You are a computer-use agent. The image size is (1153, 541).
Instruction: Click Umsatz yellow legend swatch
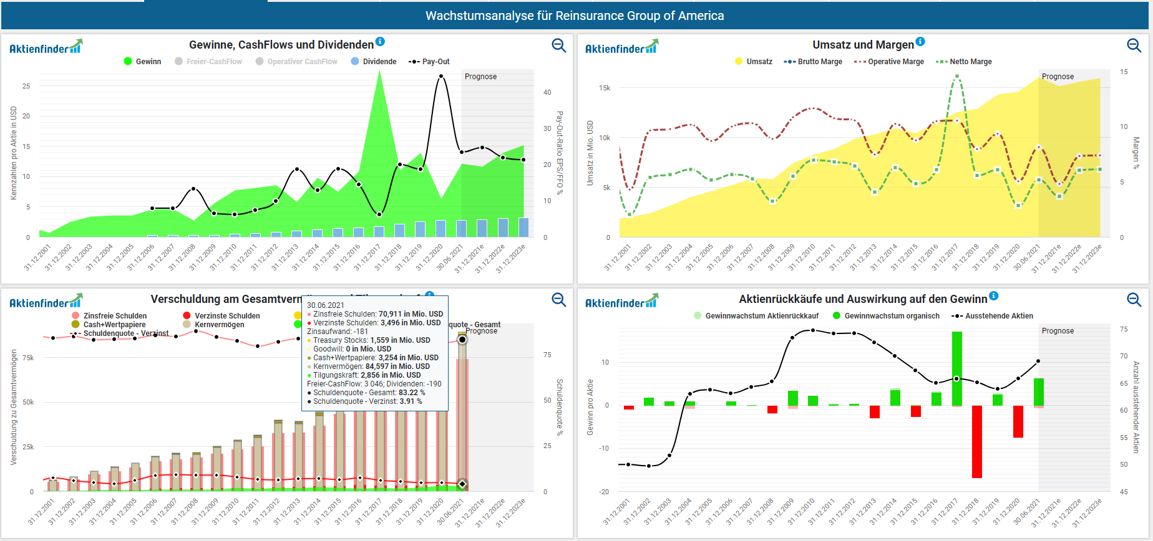click(739, 62)
